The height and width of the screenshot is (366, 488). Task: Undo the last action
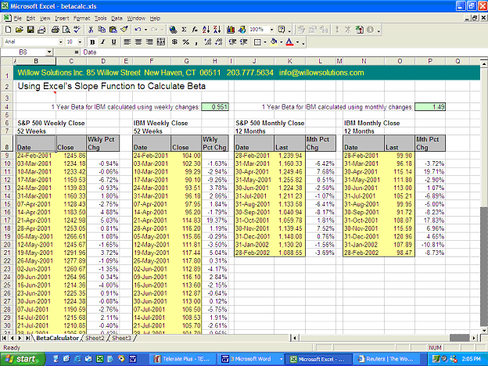(138, 30)
